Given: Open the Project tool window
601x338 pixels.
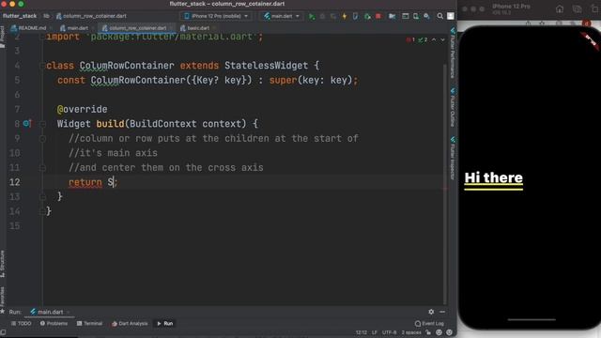Looking at the screenshot, I should click(2, 38).
